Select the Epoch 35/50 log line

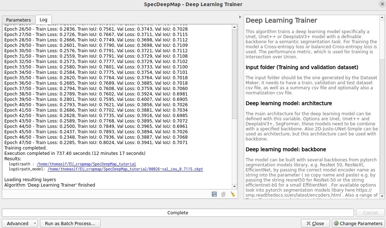tap(96, 77)
